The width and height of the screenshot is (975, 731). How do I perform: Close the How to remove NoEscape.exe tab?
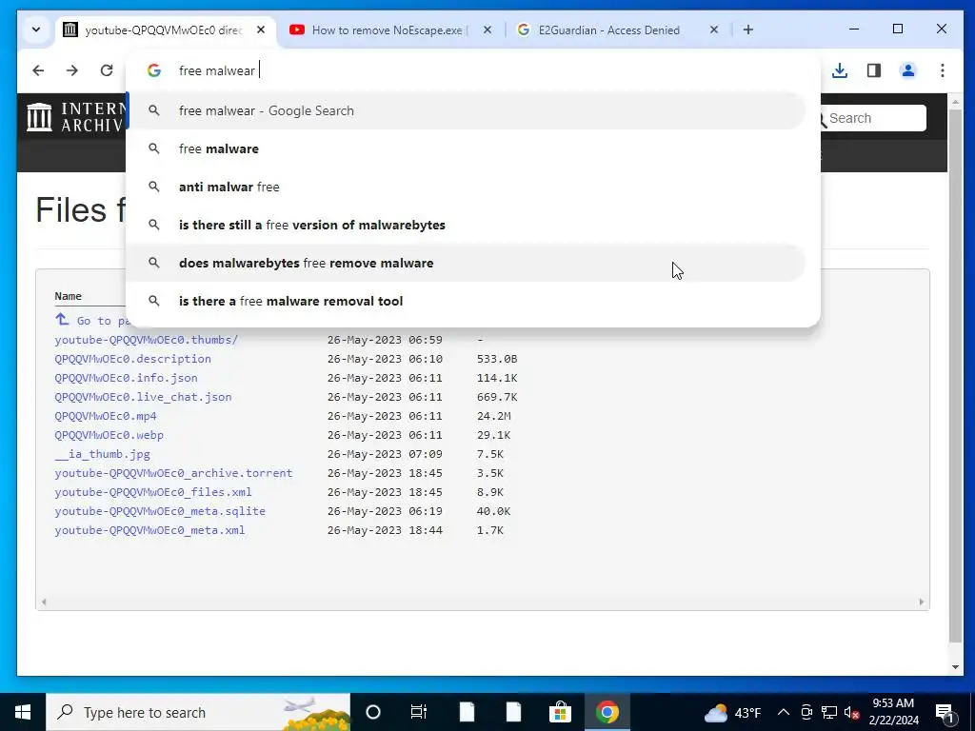[487, 30]
